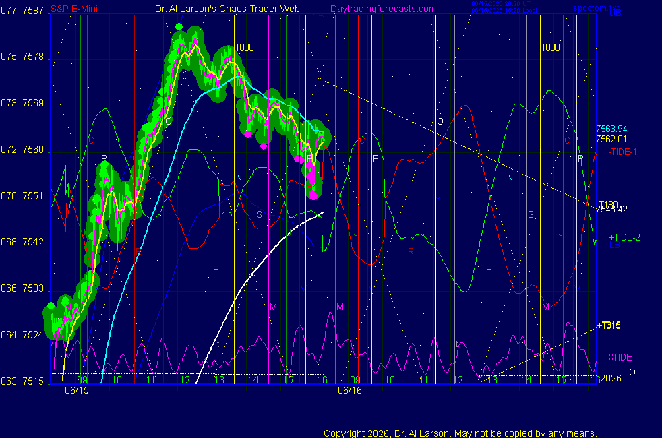Select the '06/15/2026 20:20 UT' timestamp
662x438 pixels.
501,4
